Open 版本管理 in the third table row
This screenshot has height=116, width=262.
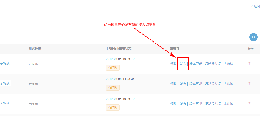[x=196, y=104]
